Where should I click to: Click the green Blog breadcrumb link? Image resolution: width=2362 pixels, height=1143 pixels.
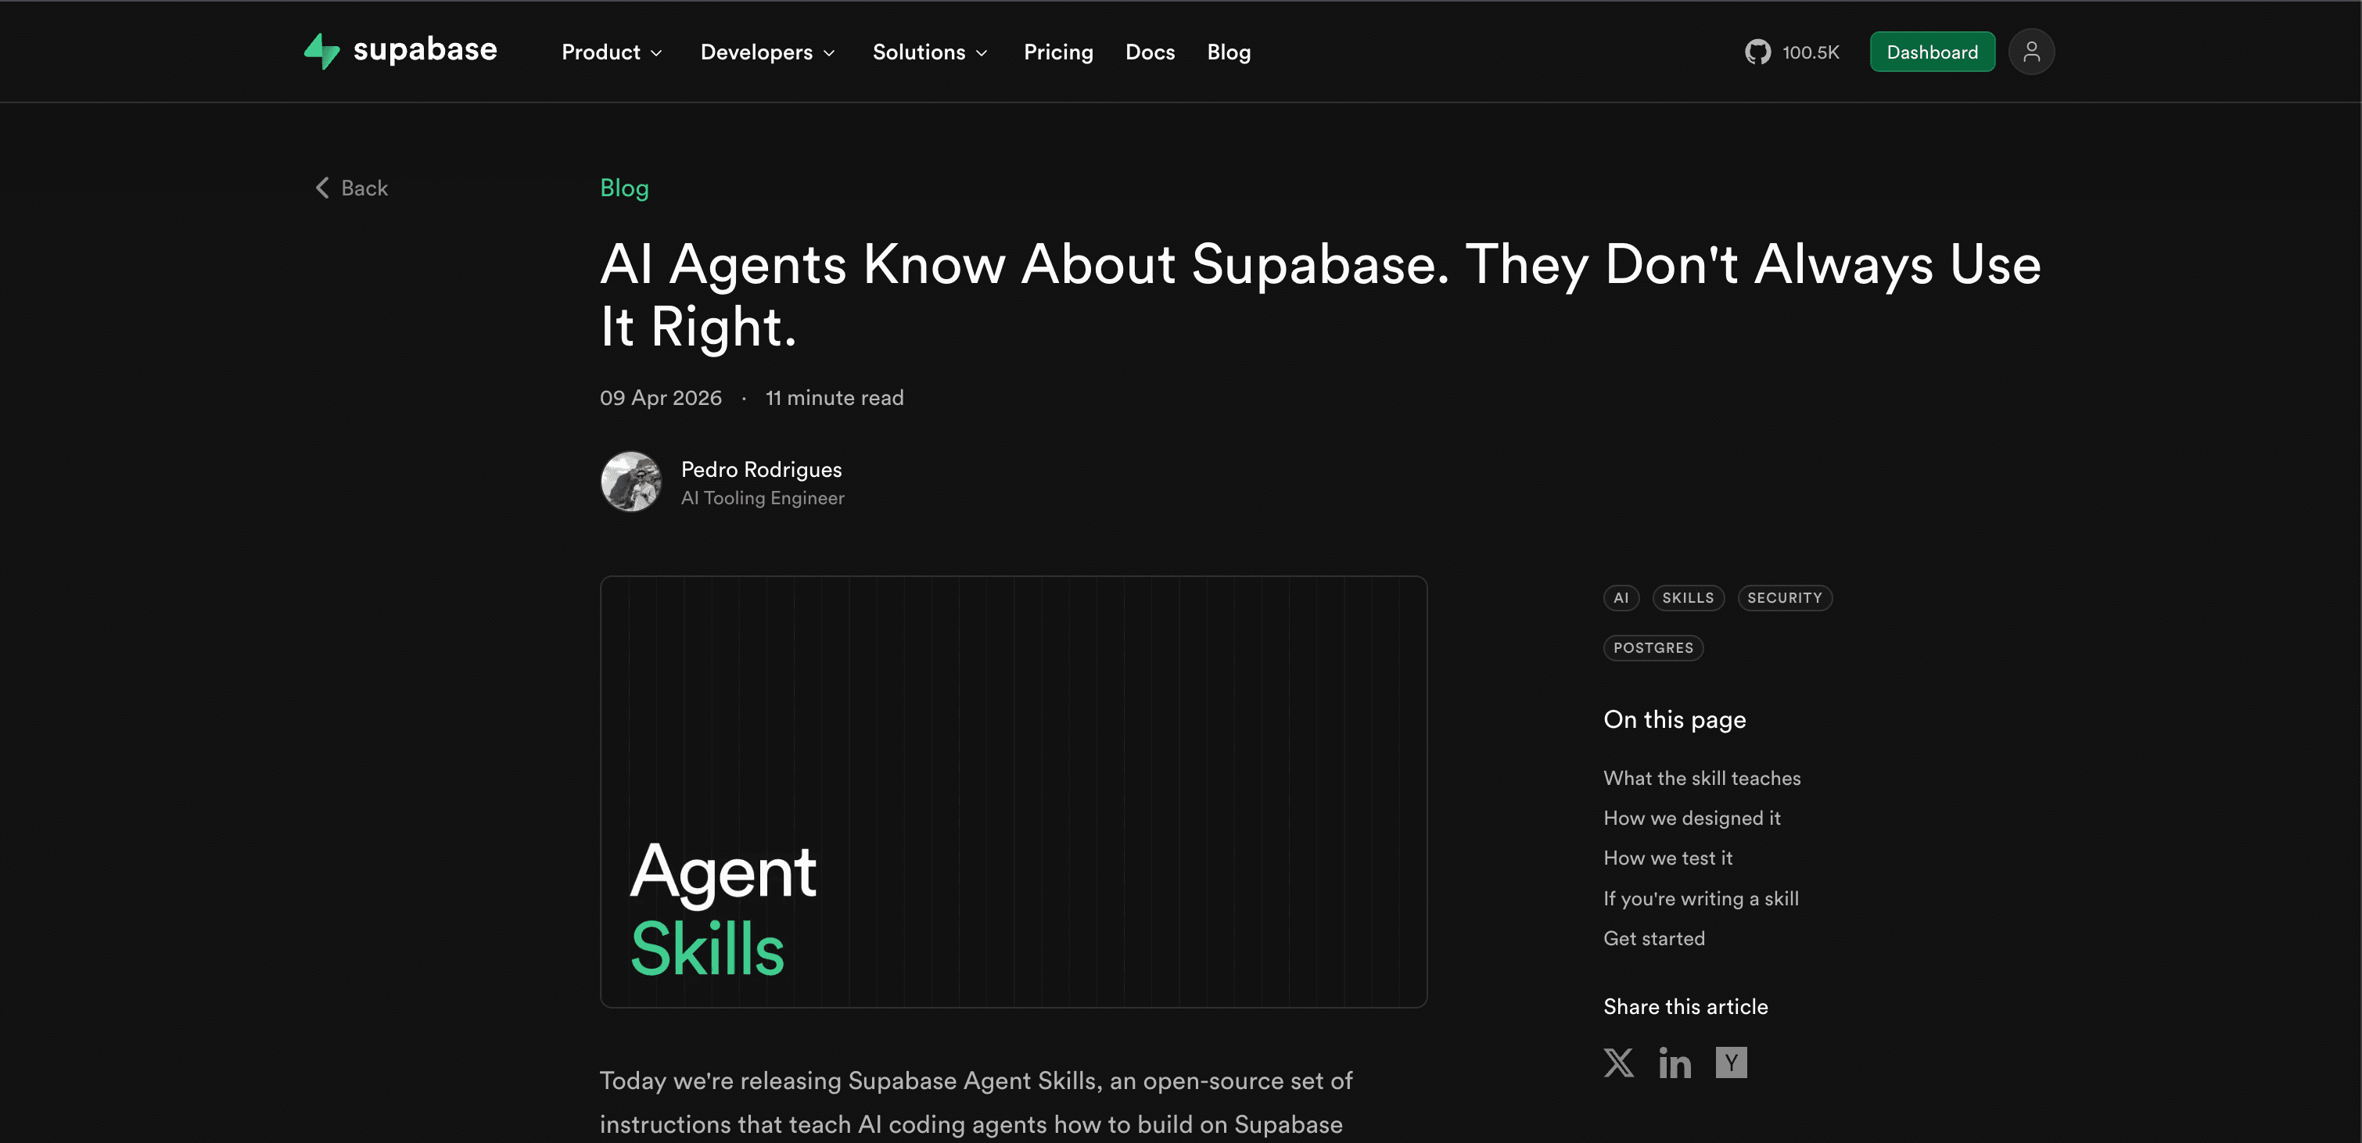624,188
